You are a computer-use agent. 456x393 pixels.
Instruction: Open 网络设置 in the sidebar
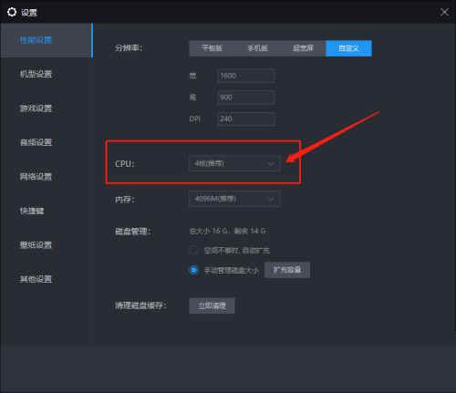tap(36, 177)
